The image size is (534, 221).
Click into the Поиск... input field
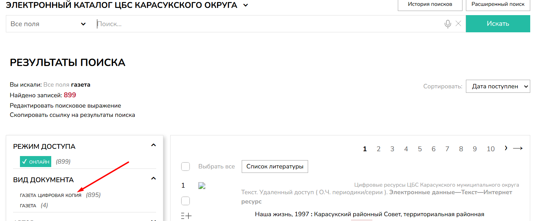coord(268,24)
